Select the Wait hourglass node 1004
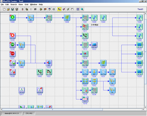147x116 pixels. pyautogui.click(x=94, y=72)
